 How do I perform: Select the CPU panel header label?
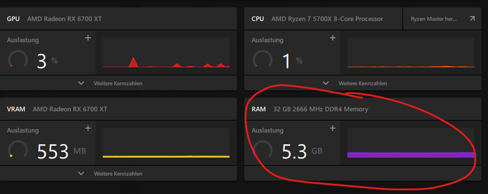point(258,19)
